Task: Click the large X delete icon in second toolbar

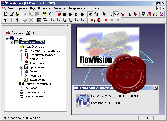Action: coord(31,20)
